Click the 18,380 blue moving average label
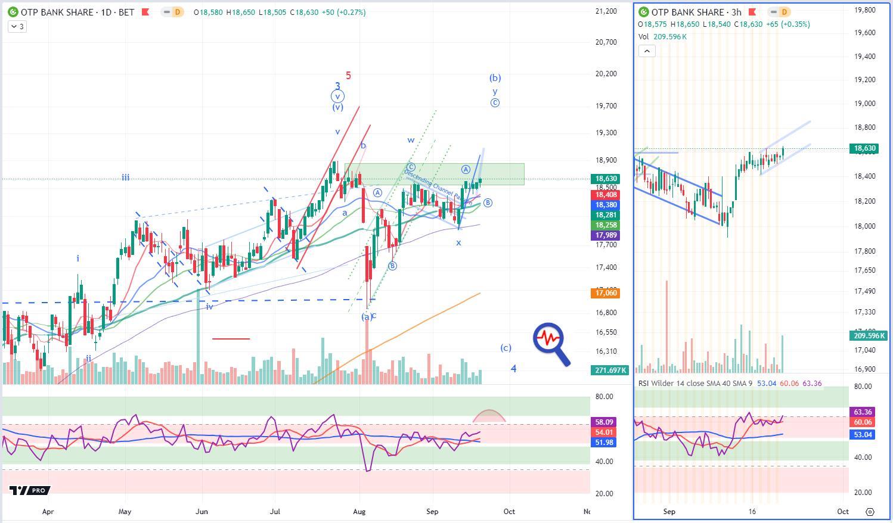 [x=605, y=205]
